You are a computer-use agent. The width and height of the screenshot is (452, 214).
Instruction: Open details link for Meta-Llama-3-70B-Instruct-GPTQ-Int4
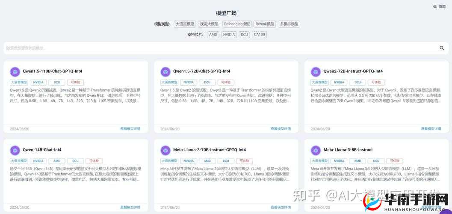[281, 207]
